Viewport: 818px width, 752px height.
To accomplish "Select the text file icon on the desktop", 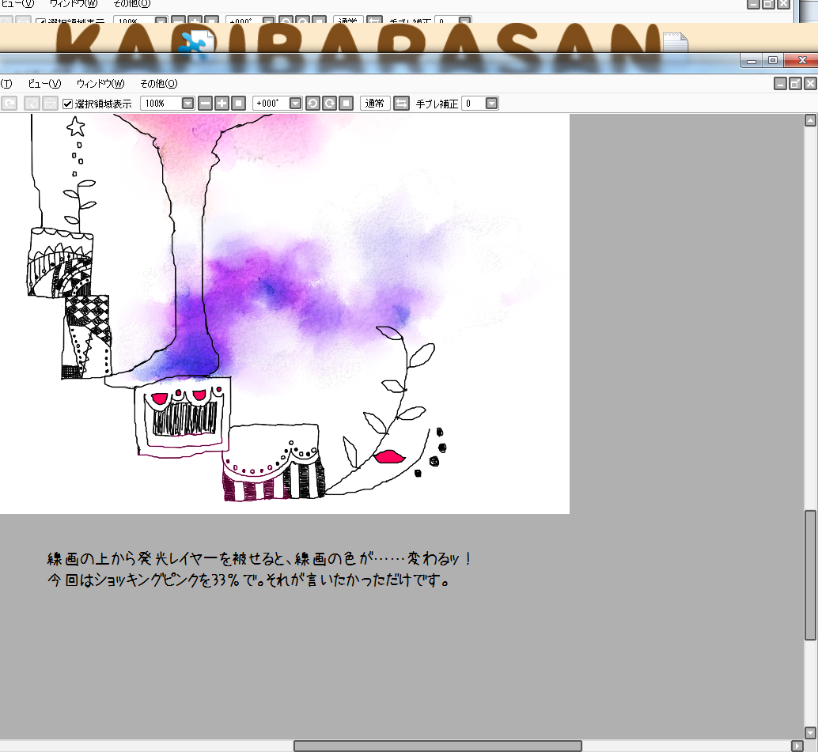I will click(x=675, y=43).
